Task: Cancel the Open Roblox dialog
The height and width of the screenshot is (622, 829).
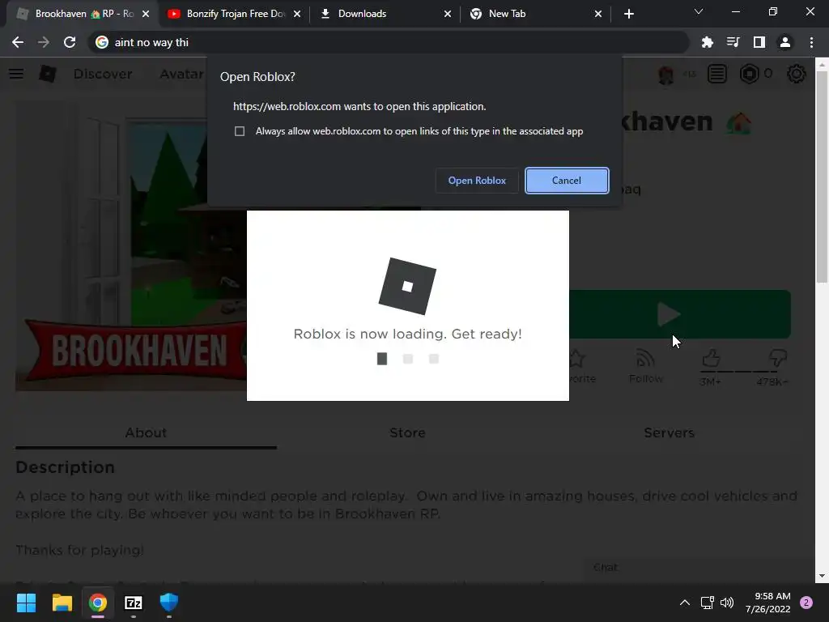Action: click(567, 181)
